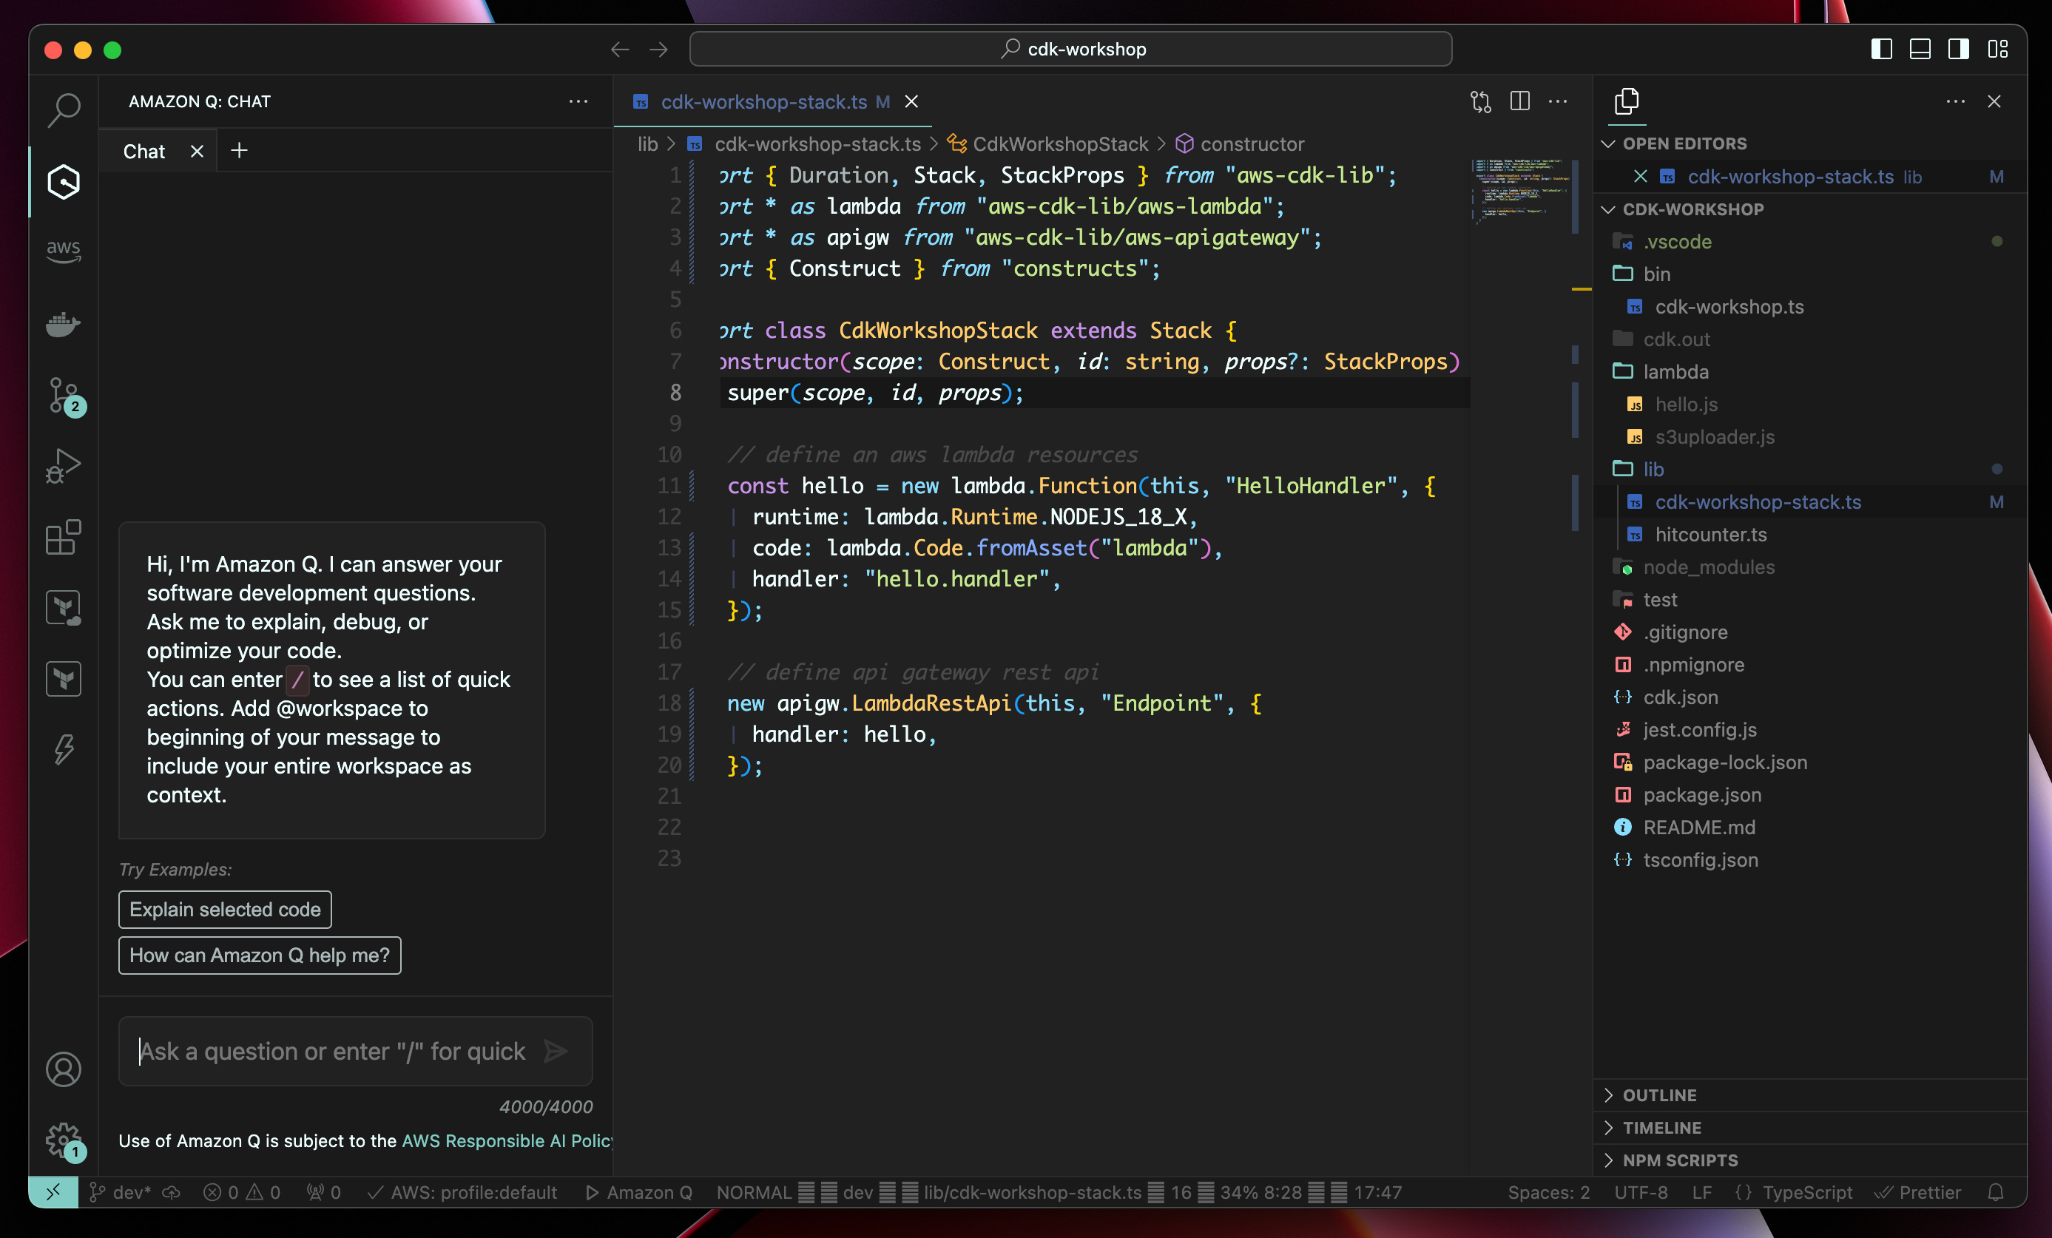
Task: Click the Ask a question input
Action: [x=333, y=1051]
